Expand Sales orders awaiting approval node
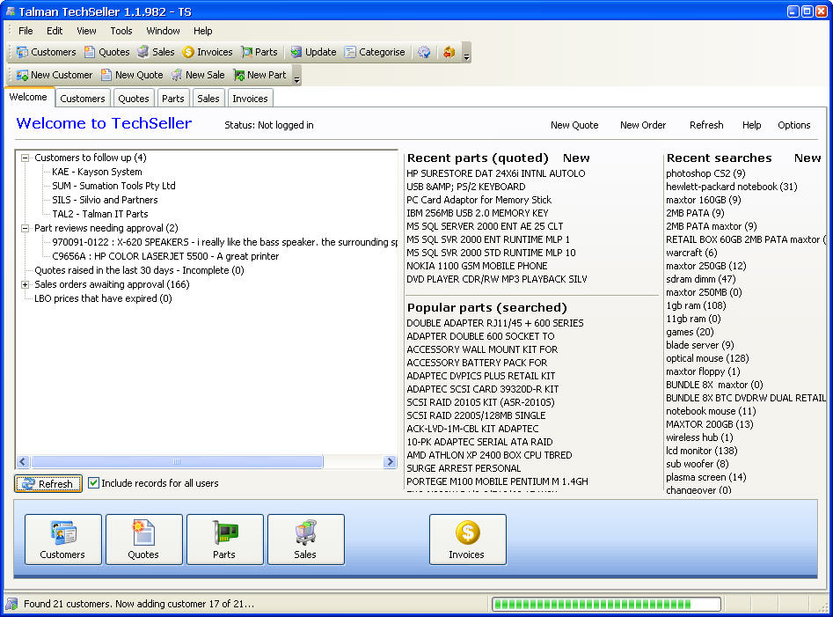The height and width of the screenshot is (617, 833). pos(26,285)
